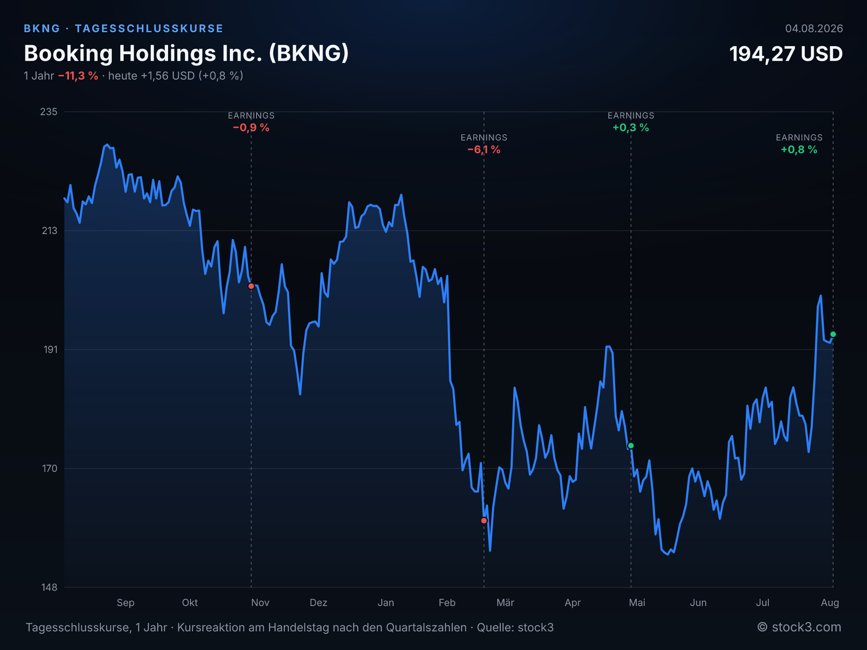Click the y-axis label 191

(50, 349)
